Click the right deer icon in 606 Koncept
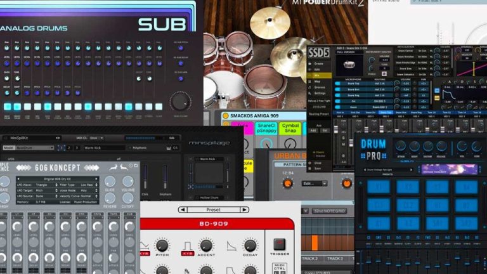The height and width of the screenshot is (274, 487). coord(124,167)
